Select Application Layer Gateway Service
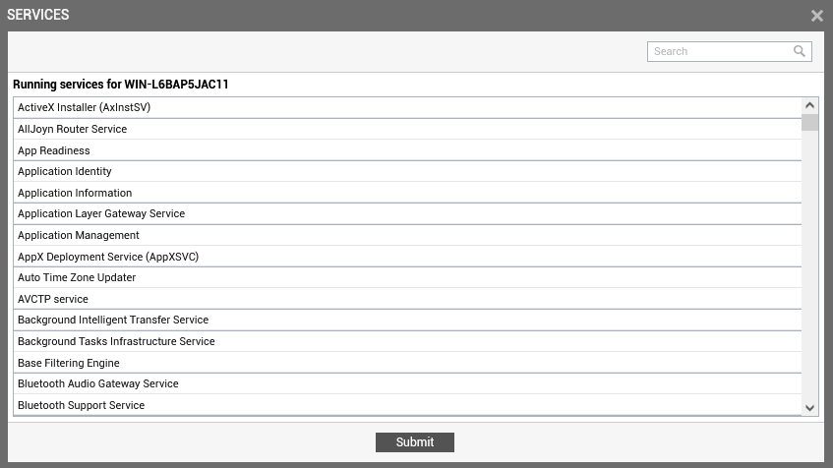 click(407, 213)
